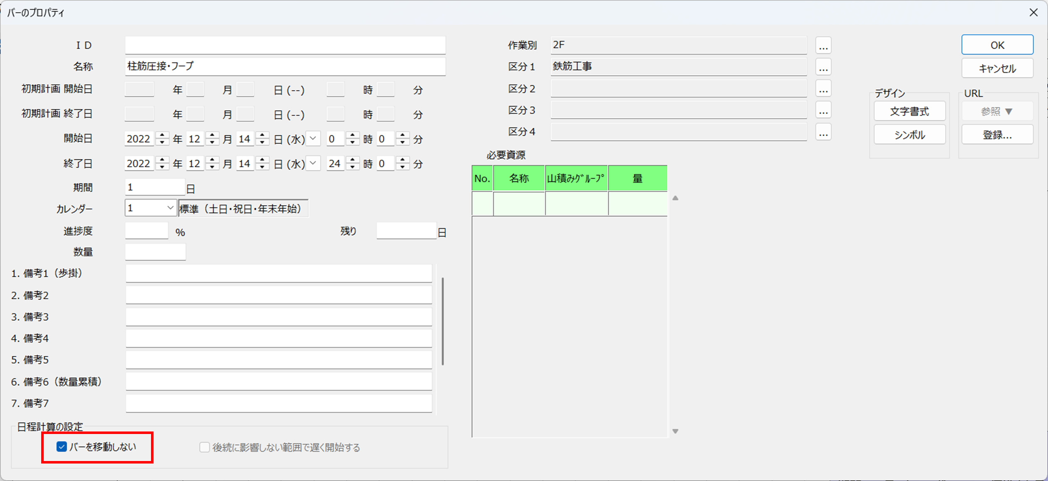Open the 開始日 weekday calendar dropdown
The height and width of the screenshot is (481, 1048).
point(313,138)
